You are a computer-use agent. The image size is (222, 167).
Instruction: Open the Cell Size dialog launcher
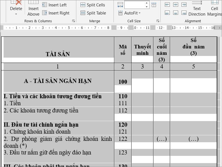[x=158, y=21]
